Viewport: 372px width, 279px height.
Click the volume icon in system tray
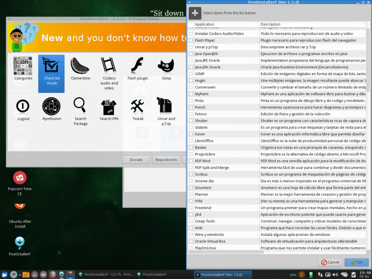click(335, 275)
